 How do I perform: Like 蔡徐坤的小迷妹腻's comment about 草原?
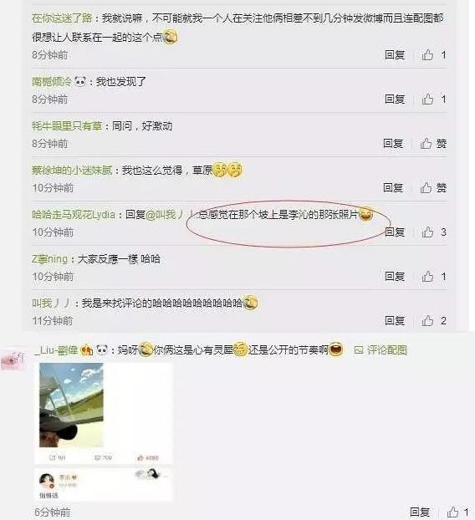point(433,188)
